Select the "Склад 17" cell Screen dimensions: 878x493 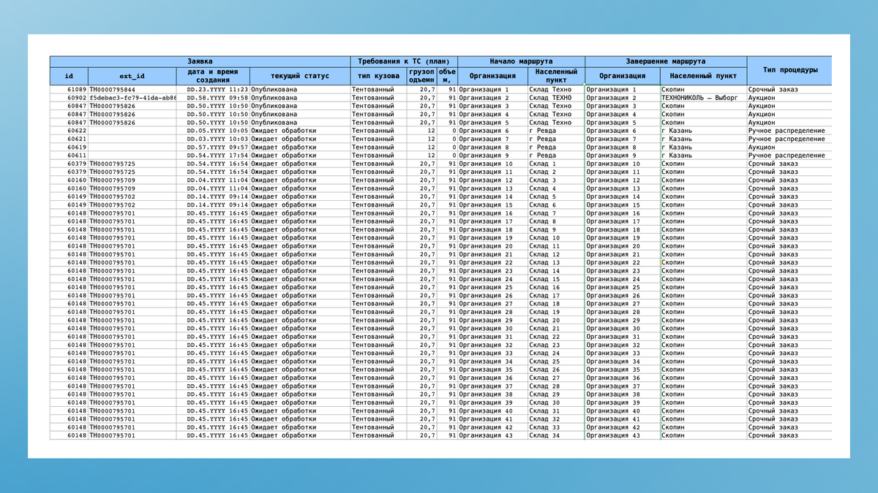(x=556, y=295)
